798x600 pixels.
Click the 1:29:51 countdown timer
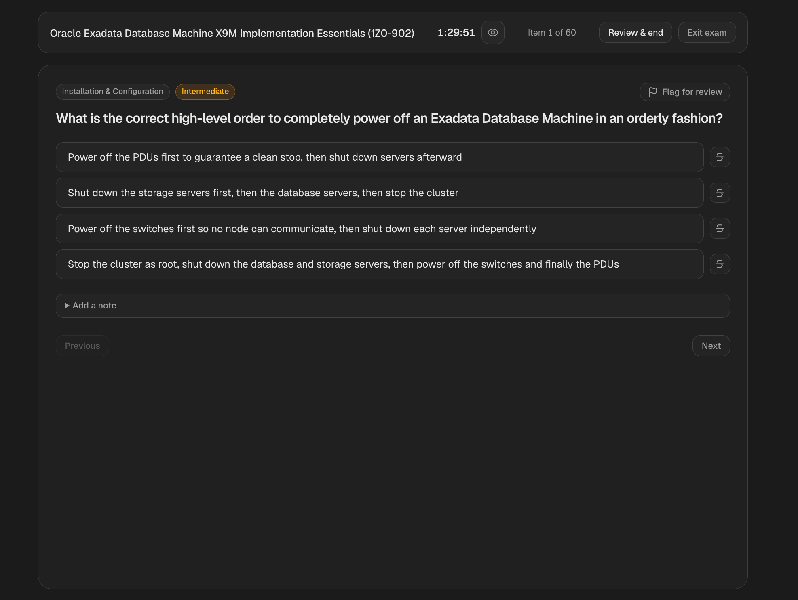tap(456, 33)
